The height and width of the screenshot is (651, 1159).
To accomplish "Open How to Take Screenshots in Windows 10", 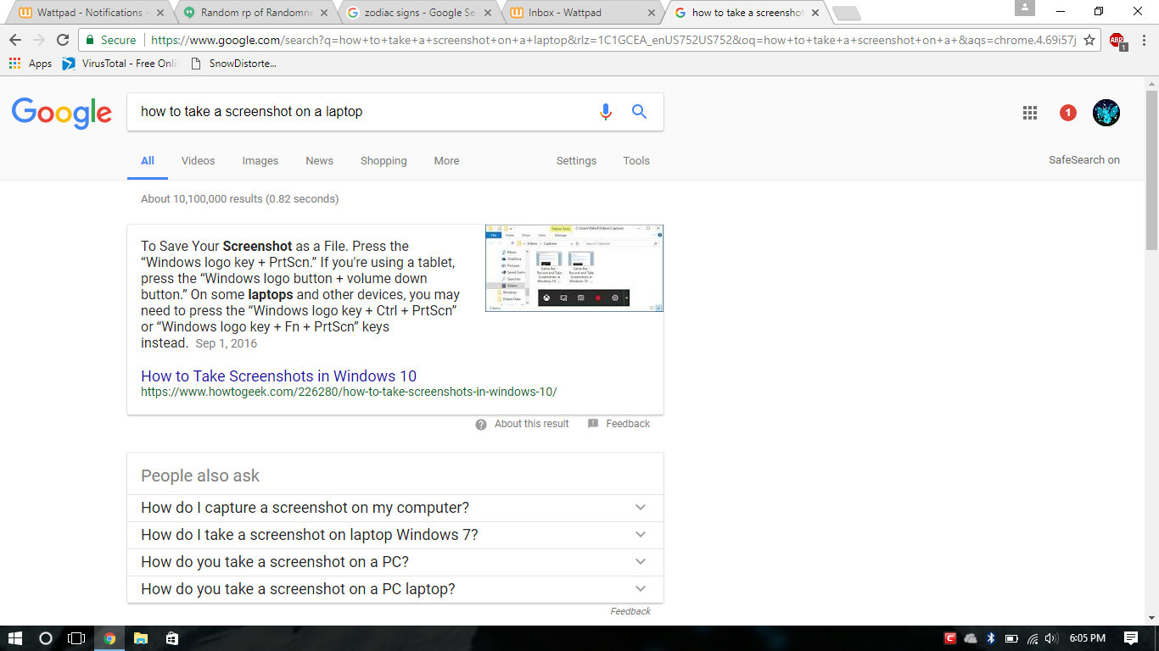I will click(x=278, y=376).
